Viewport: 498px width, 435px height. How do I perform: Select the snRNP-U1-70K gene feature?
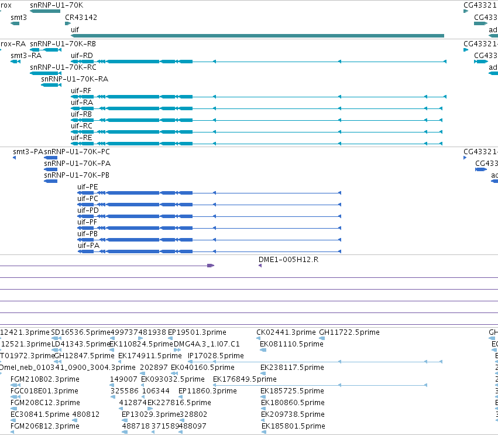[x=45, y=11]
